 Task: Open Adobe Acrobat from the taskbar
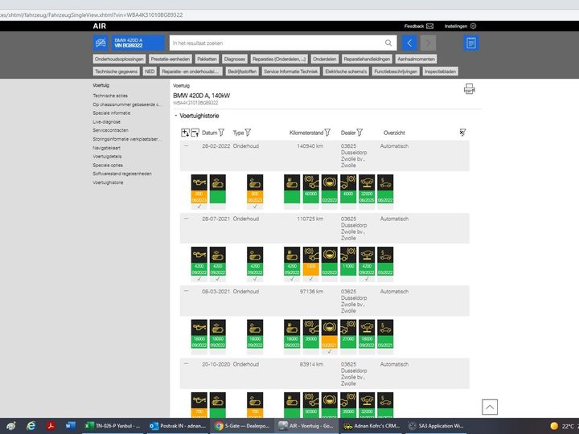(x=51, y=426)
